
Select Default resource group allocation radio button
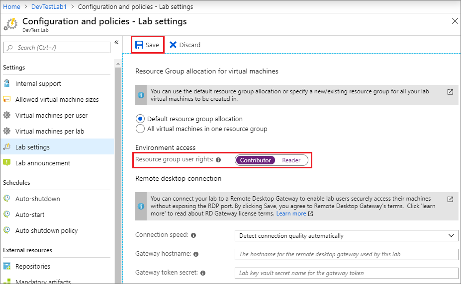[x=140, y=119]
